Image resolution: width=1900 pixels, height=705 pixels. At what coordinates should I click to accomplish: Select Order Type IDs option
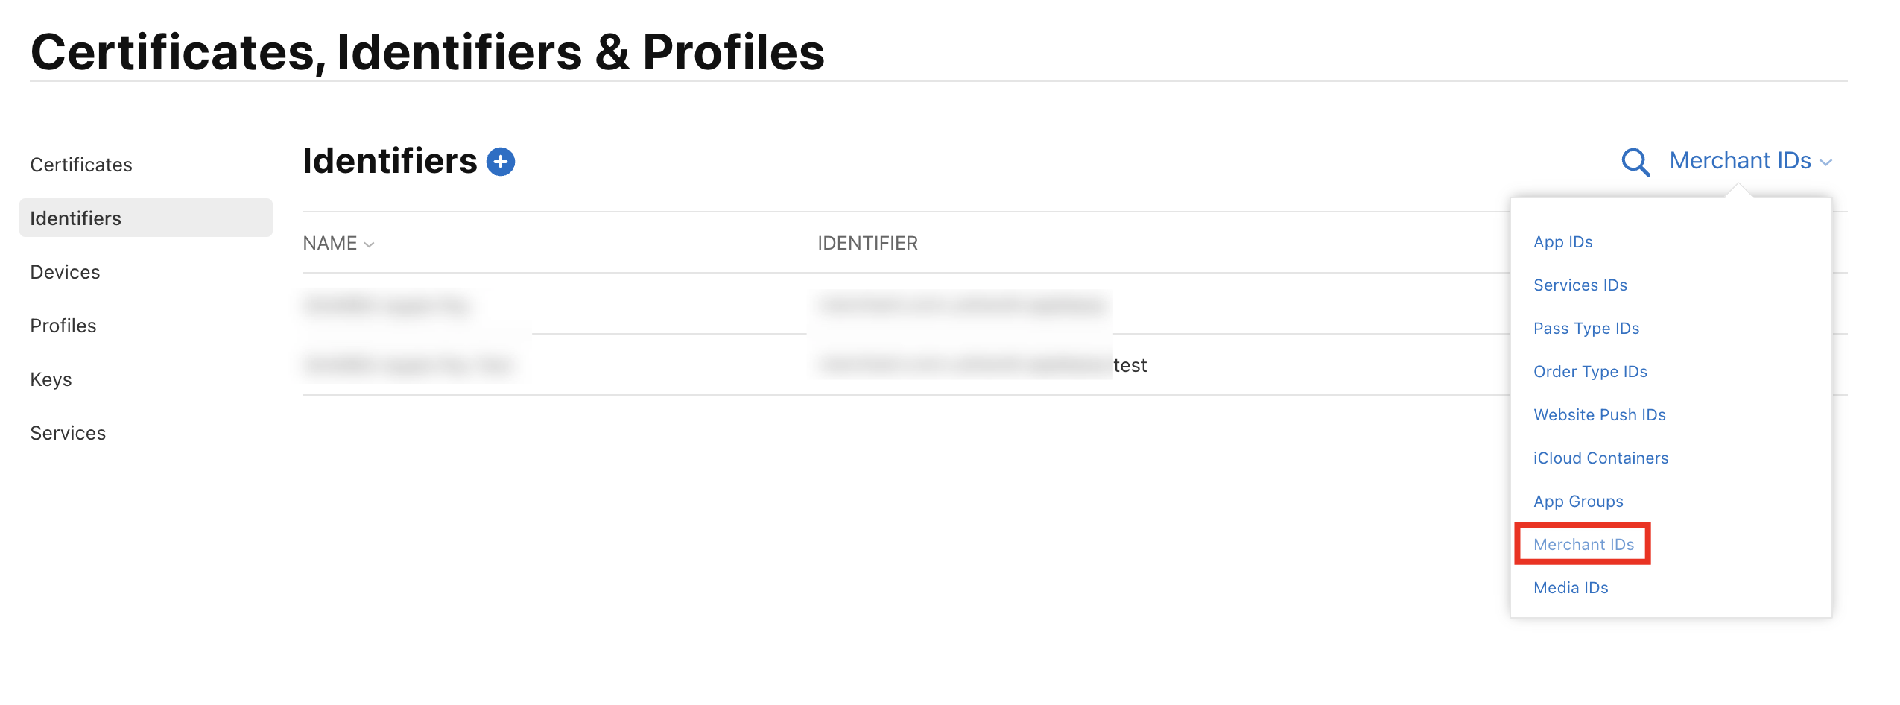click(1590, 372)
